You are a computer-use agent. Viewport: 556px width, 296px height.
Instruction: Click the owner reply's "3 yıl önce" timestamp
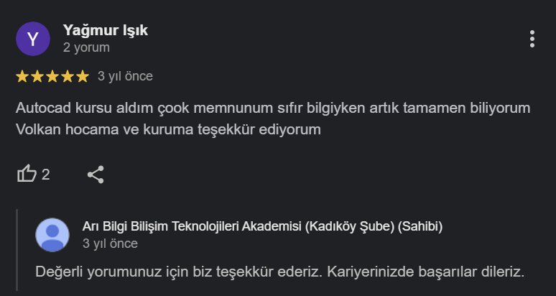110,244
